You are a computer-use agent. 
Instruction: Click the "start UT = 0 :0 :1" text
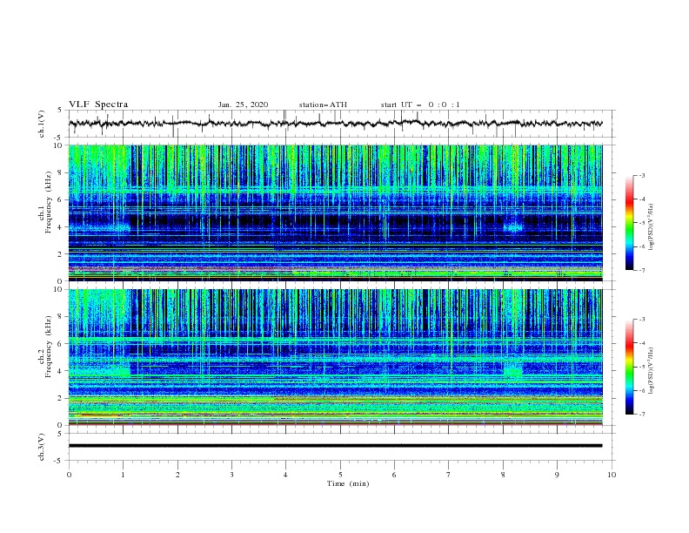point(420,105)
